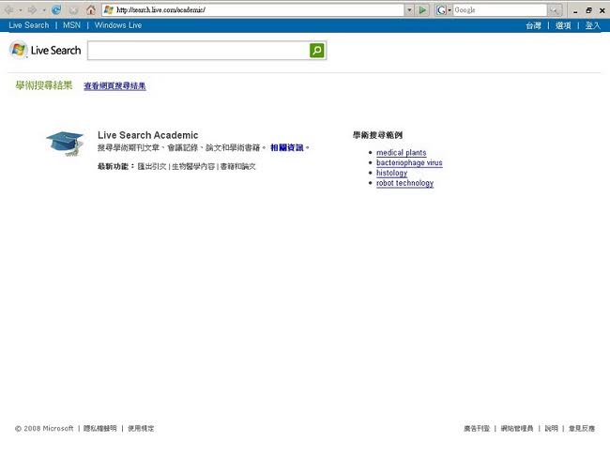610x457 pixels.
Task: Click the '© 2008 Microsoft' footer text
Action: pyautogui.click(x=44, y=428)
